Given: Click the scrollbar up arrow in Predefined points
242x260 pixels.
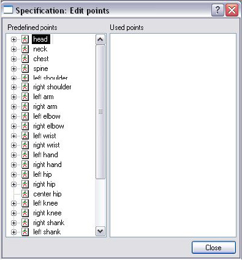Looking at the screenshot, I should [100, 39].
